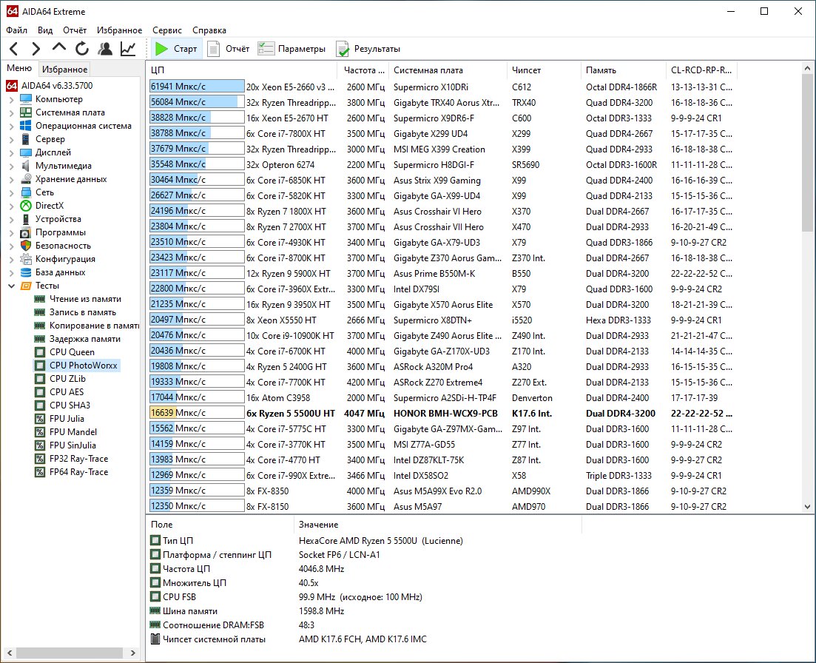Click the Компьютер monitor icon
Image resolution: width=816 pixels, height=663 pixels.
26,99
